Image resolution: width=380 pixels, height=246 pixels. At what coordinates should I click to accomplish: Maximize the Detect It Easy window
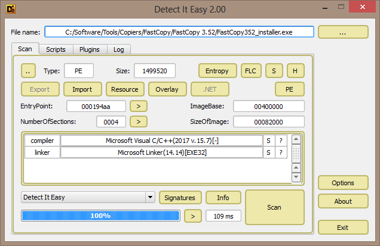341,7
